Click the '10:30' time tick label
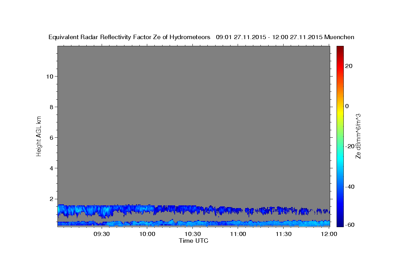408x272 pixels. (x=193, y=234)
